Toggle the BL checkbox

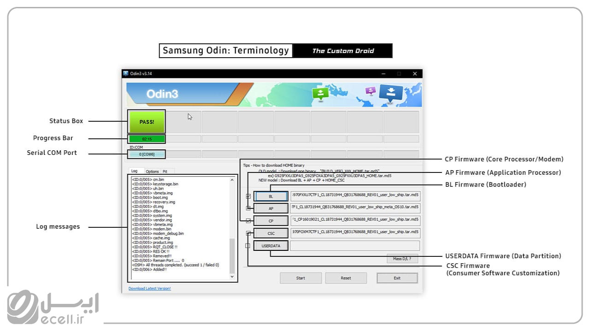(x=248, y=196)
